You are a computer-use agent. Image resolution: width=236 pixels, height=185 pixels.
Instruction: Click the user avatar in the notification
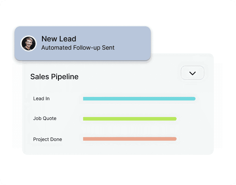tap(28, 43)
